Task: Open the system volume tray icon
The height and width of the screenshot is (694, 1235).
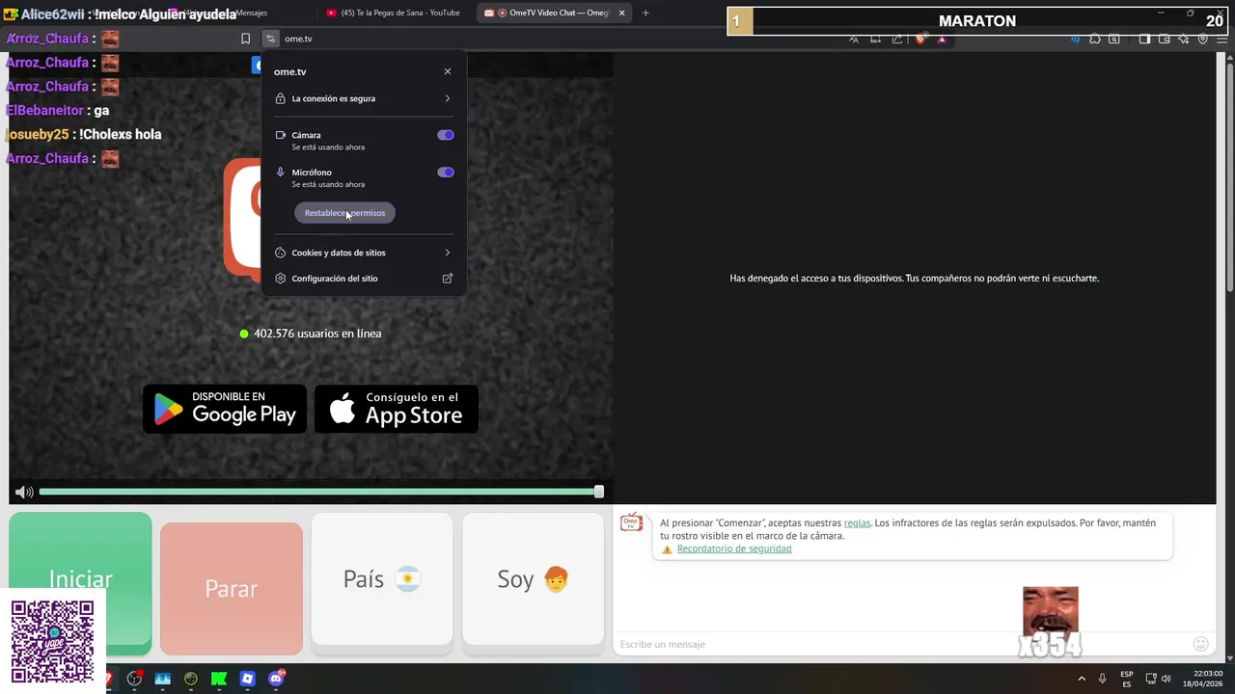Action: coord(1166,679)
